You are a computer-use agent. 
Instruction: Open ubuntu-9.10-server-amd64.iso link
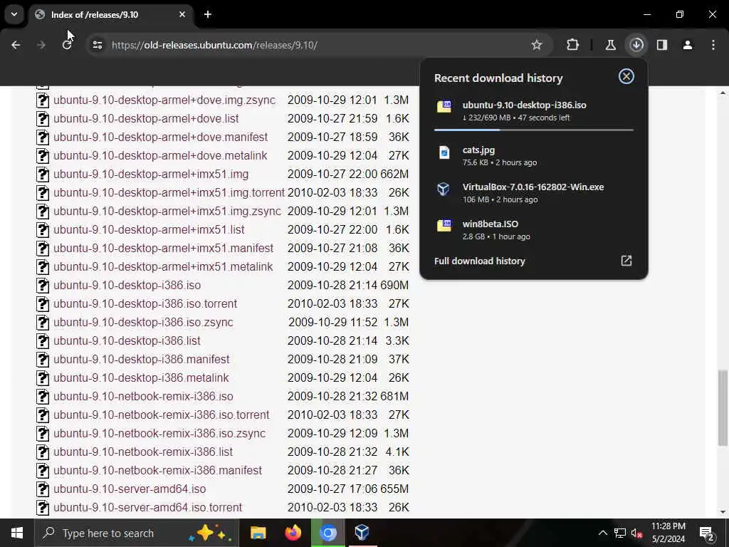pos(130,489)
